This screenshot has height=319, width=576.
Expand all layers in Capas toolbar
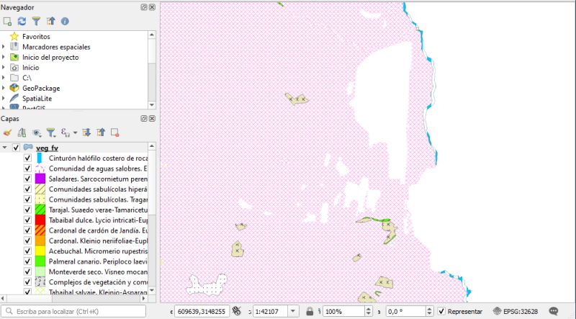pyautogui.click(x=86, y=132)
